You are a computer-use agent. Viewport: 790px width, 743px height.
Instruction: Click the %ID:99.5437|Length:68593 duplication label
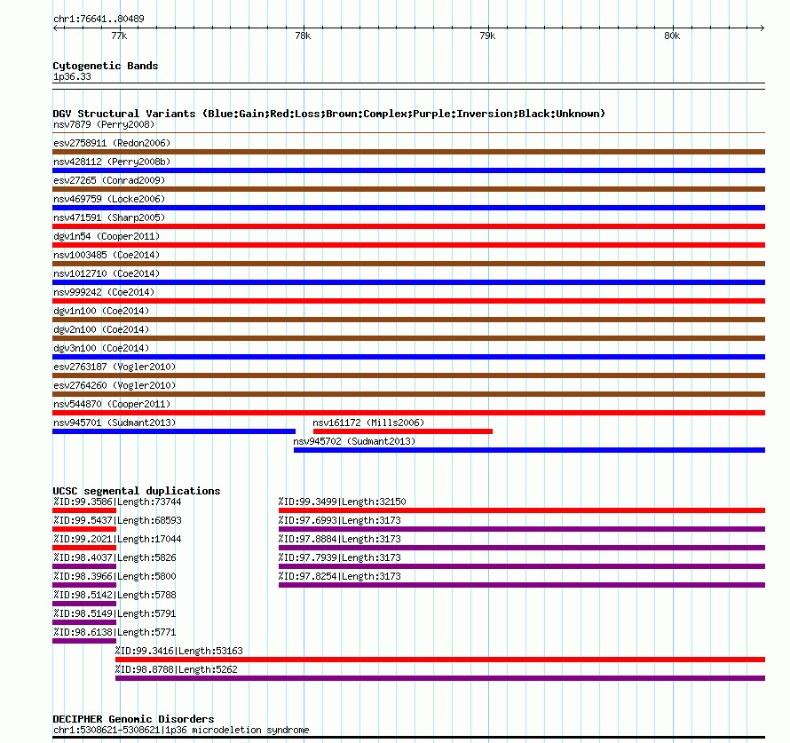tap(117, 520)
